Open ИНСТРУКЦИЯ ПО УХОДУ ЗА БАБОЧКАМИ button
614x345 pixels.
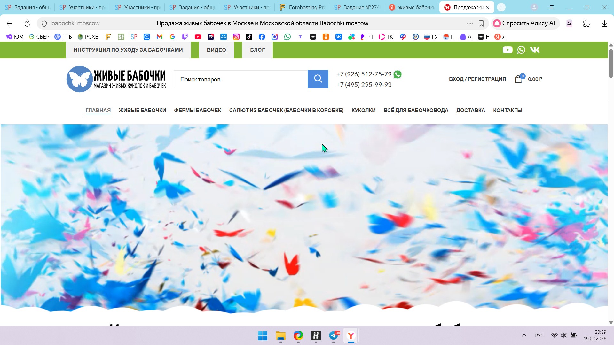(128, 50)
